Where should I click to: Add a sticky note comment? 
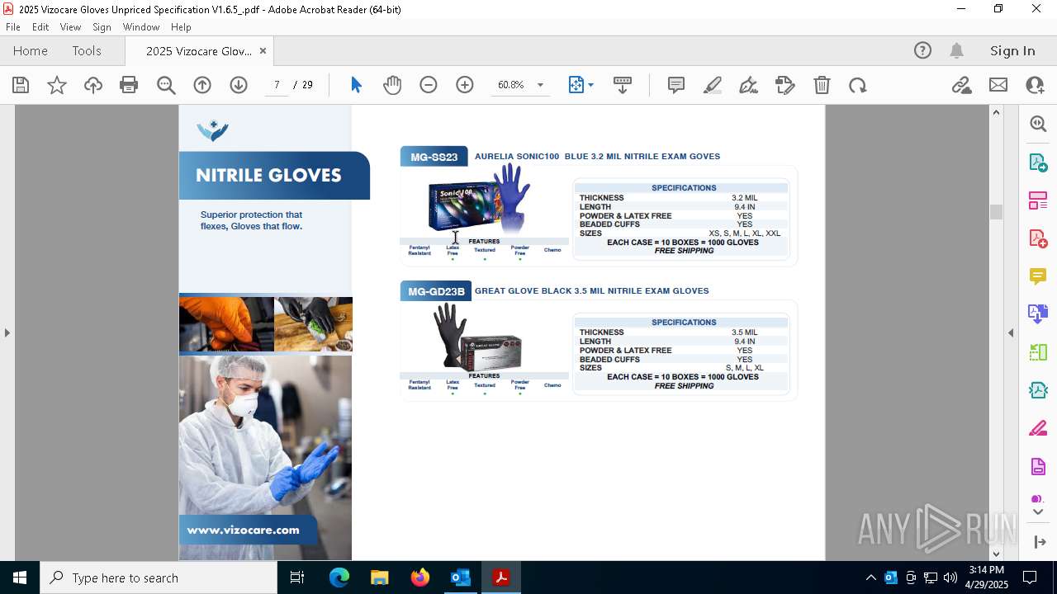coord(676,85)
